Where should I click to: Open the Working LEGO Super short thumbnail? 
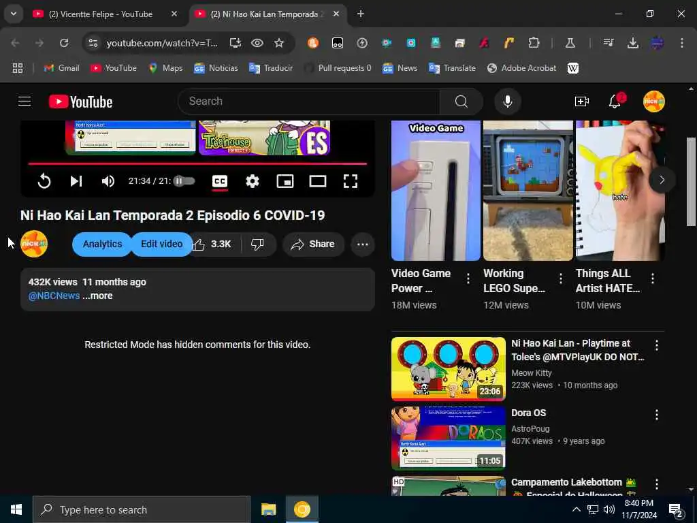[x=528, y=191]
